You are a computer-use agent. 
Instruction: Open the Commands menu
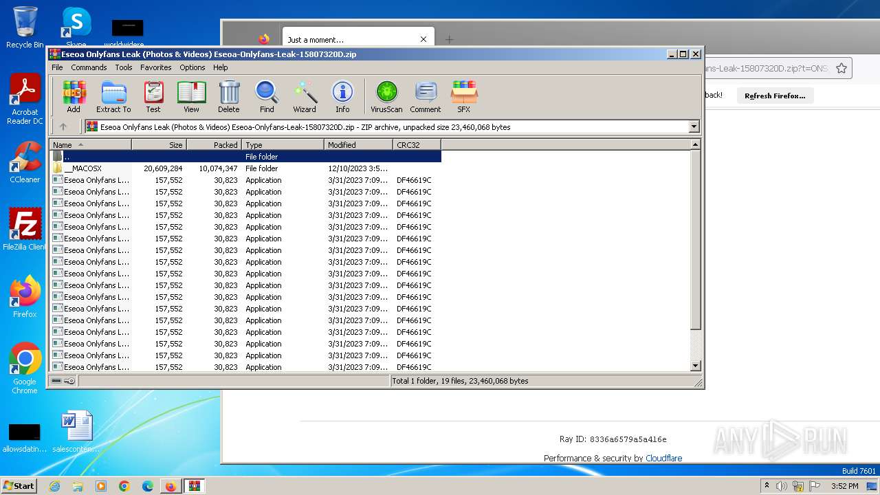click(89, 67)
